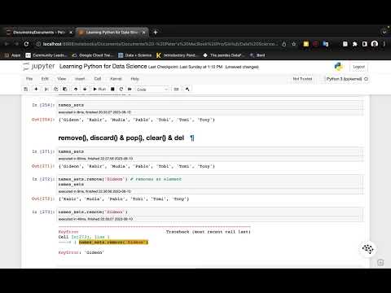Viewport: 391px width, 293px height.
Task: Insert a cell below with the plus icon
Action: pyautogui.click(x=36, y=89)
